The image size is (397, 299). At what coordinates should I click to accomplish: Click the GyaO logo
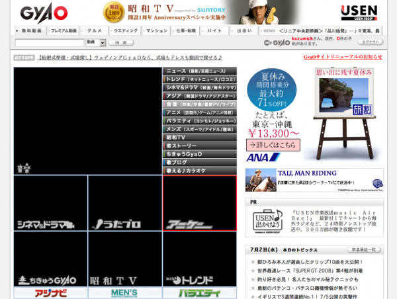click(x=44, y=13)
